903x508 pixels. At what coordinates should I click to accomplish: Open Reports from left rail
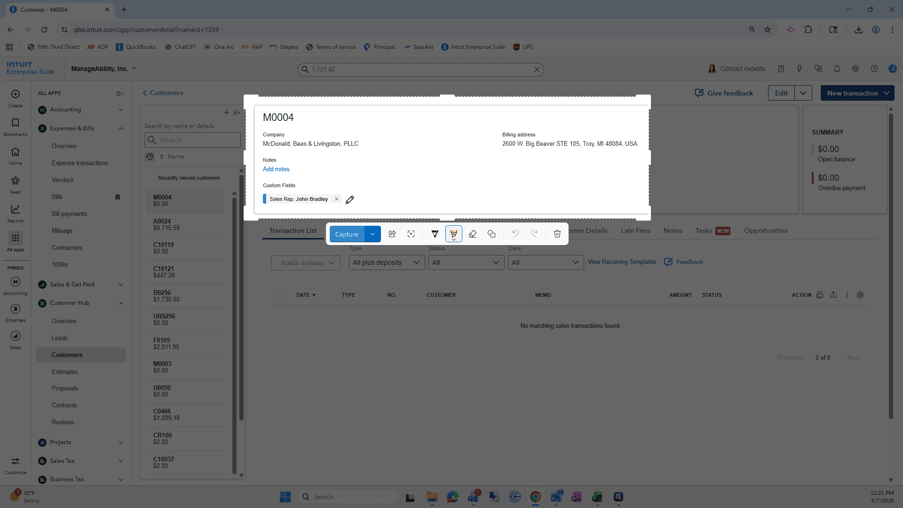[x=16, y=213]
